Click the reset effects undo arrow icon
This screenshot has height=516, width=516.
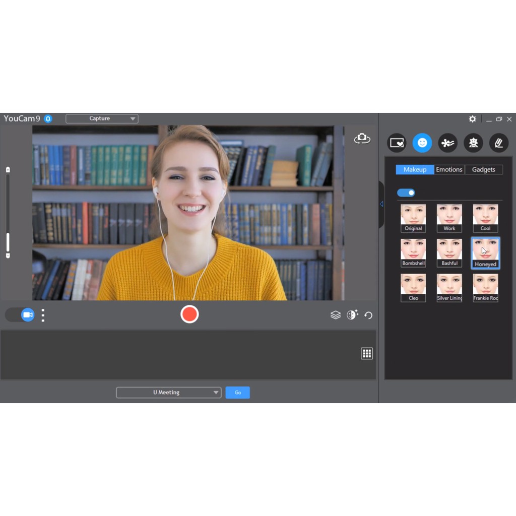[368, 315]
